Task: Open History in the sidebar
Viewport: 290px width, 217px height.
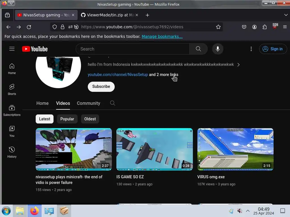Action: click(12, 152)
